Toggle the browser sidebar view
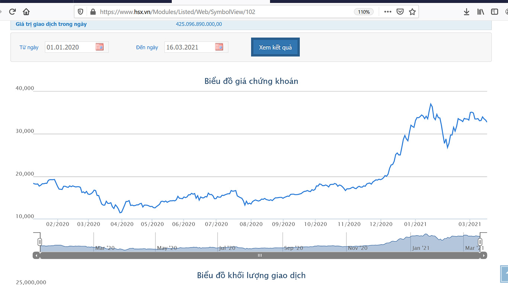 click(494, 12)
